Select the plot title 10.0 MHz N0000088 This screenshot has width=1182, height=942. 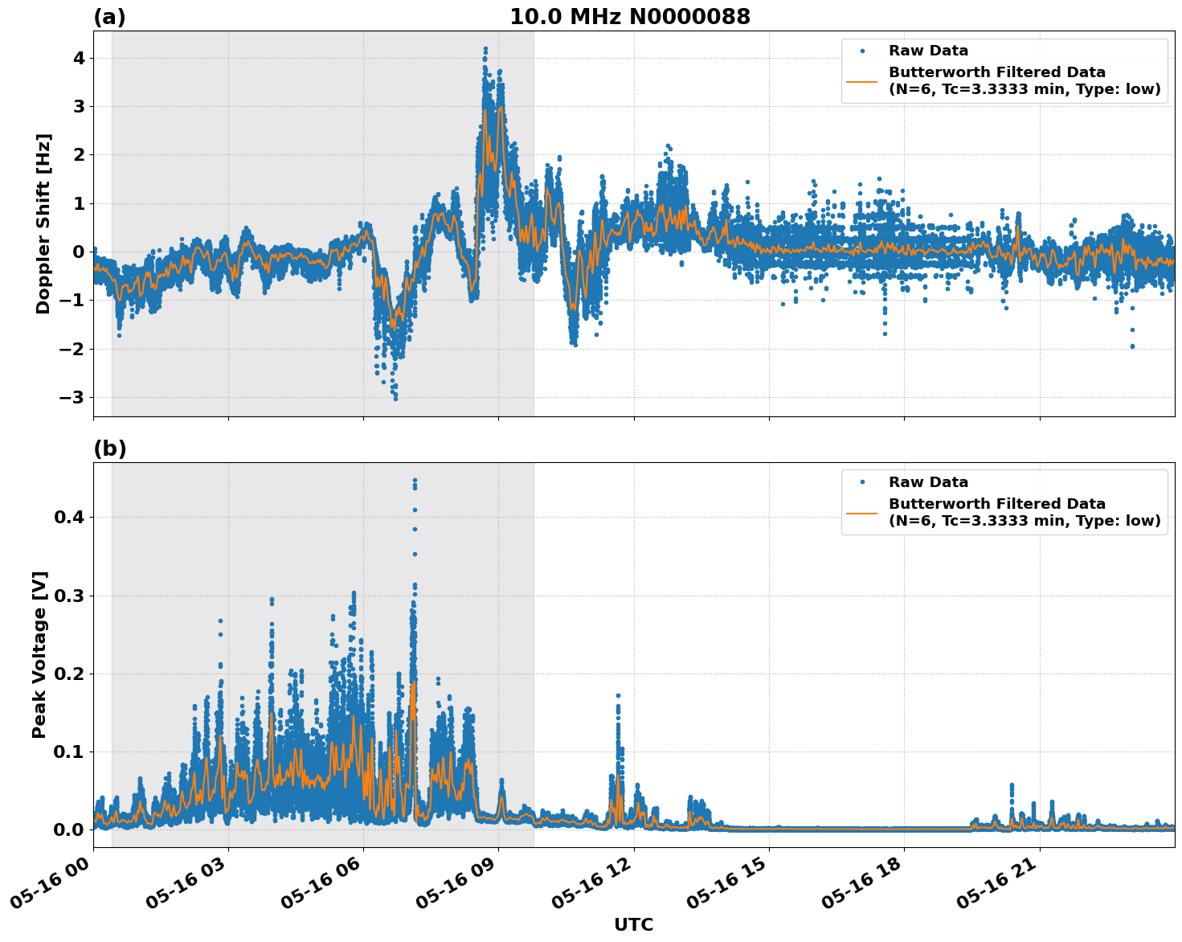coord(630,16)
